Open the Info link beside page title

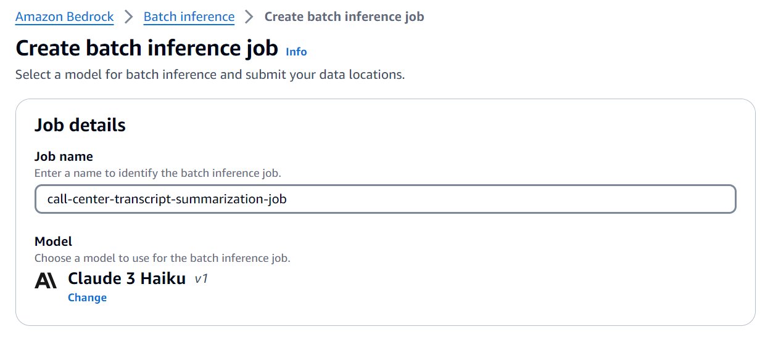point(296,52)
